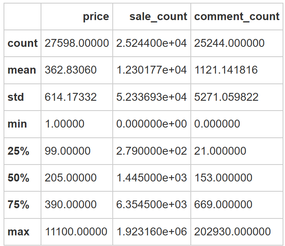Select price max value 11100.00000
Image resolution: width=285 pixels, height=246 pixels.
pyautogui.click(x=76, y=232)
